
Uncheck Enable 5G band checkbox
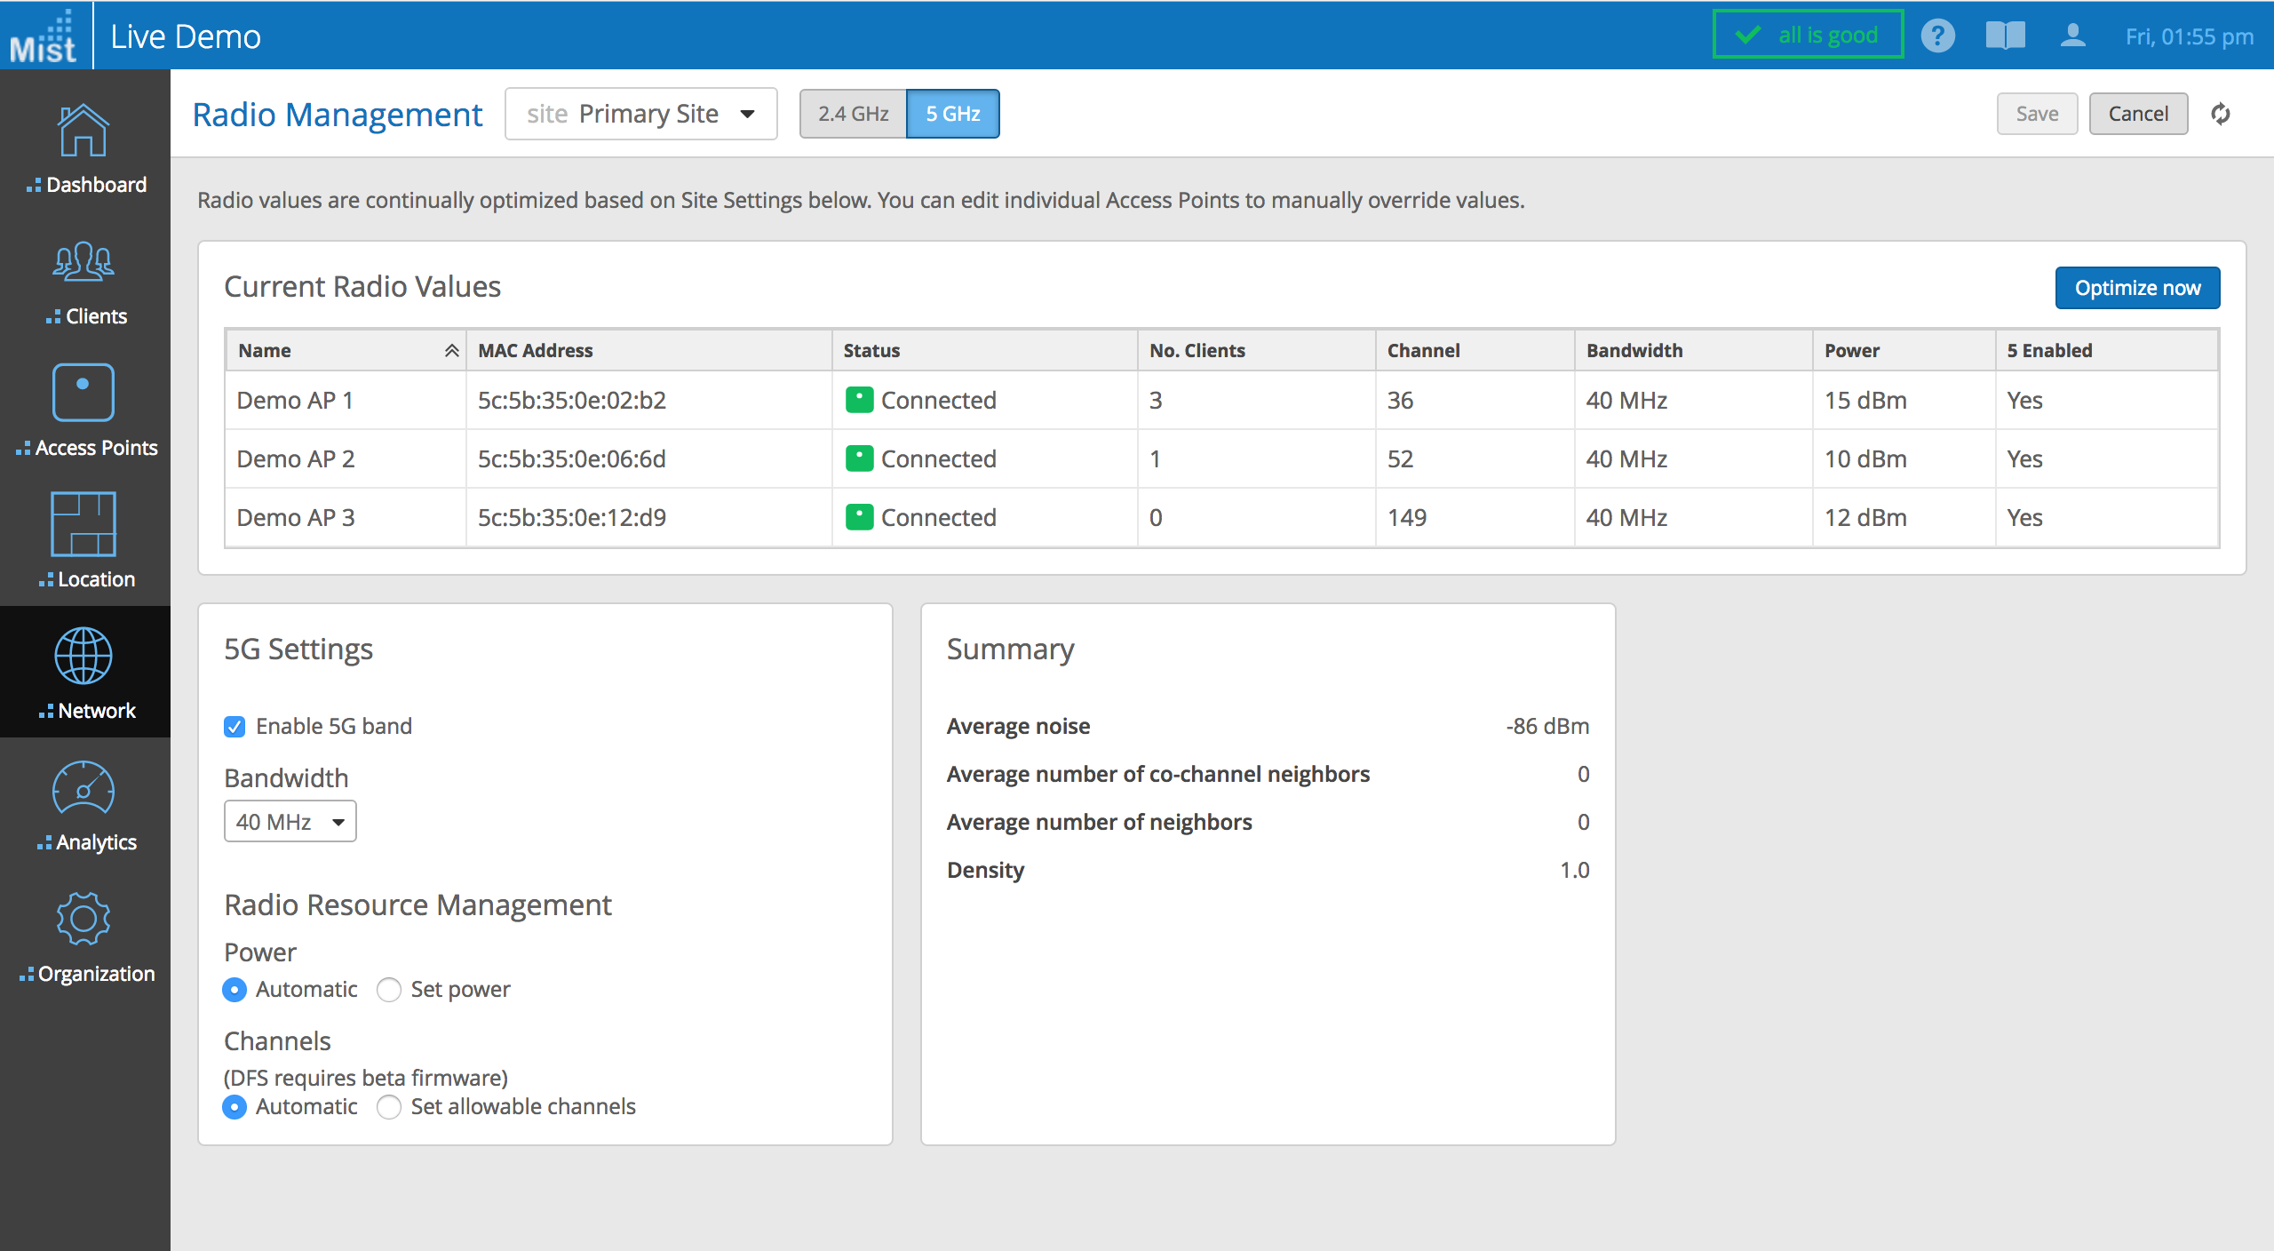[x=235, y=727]
